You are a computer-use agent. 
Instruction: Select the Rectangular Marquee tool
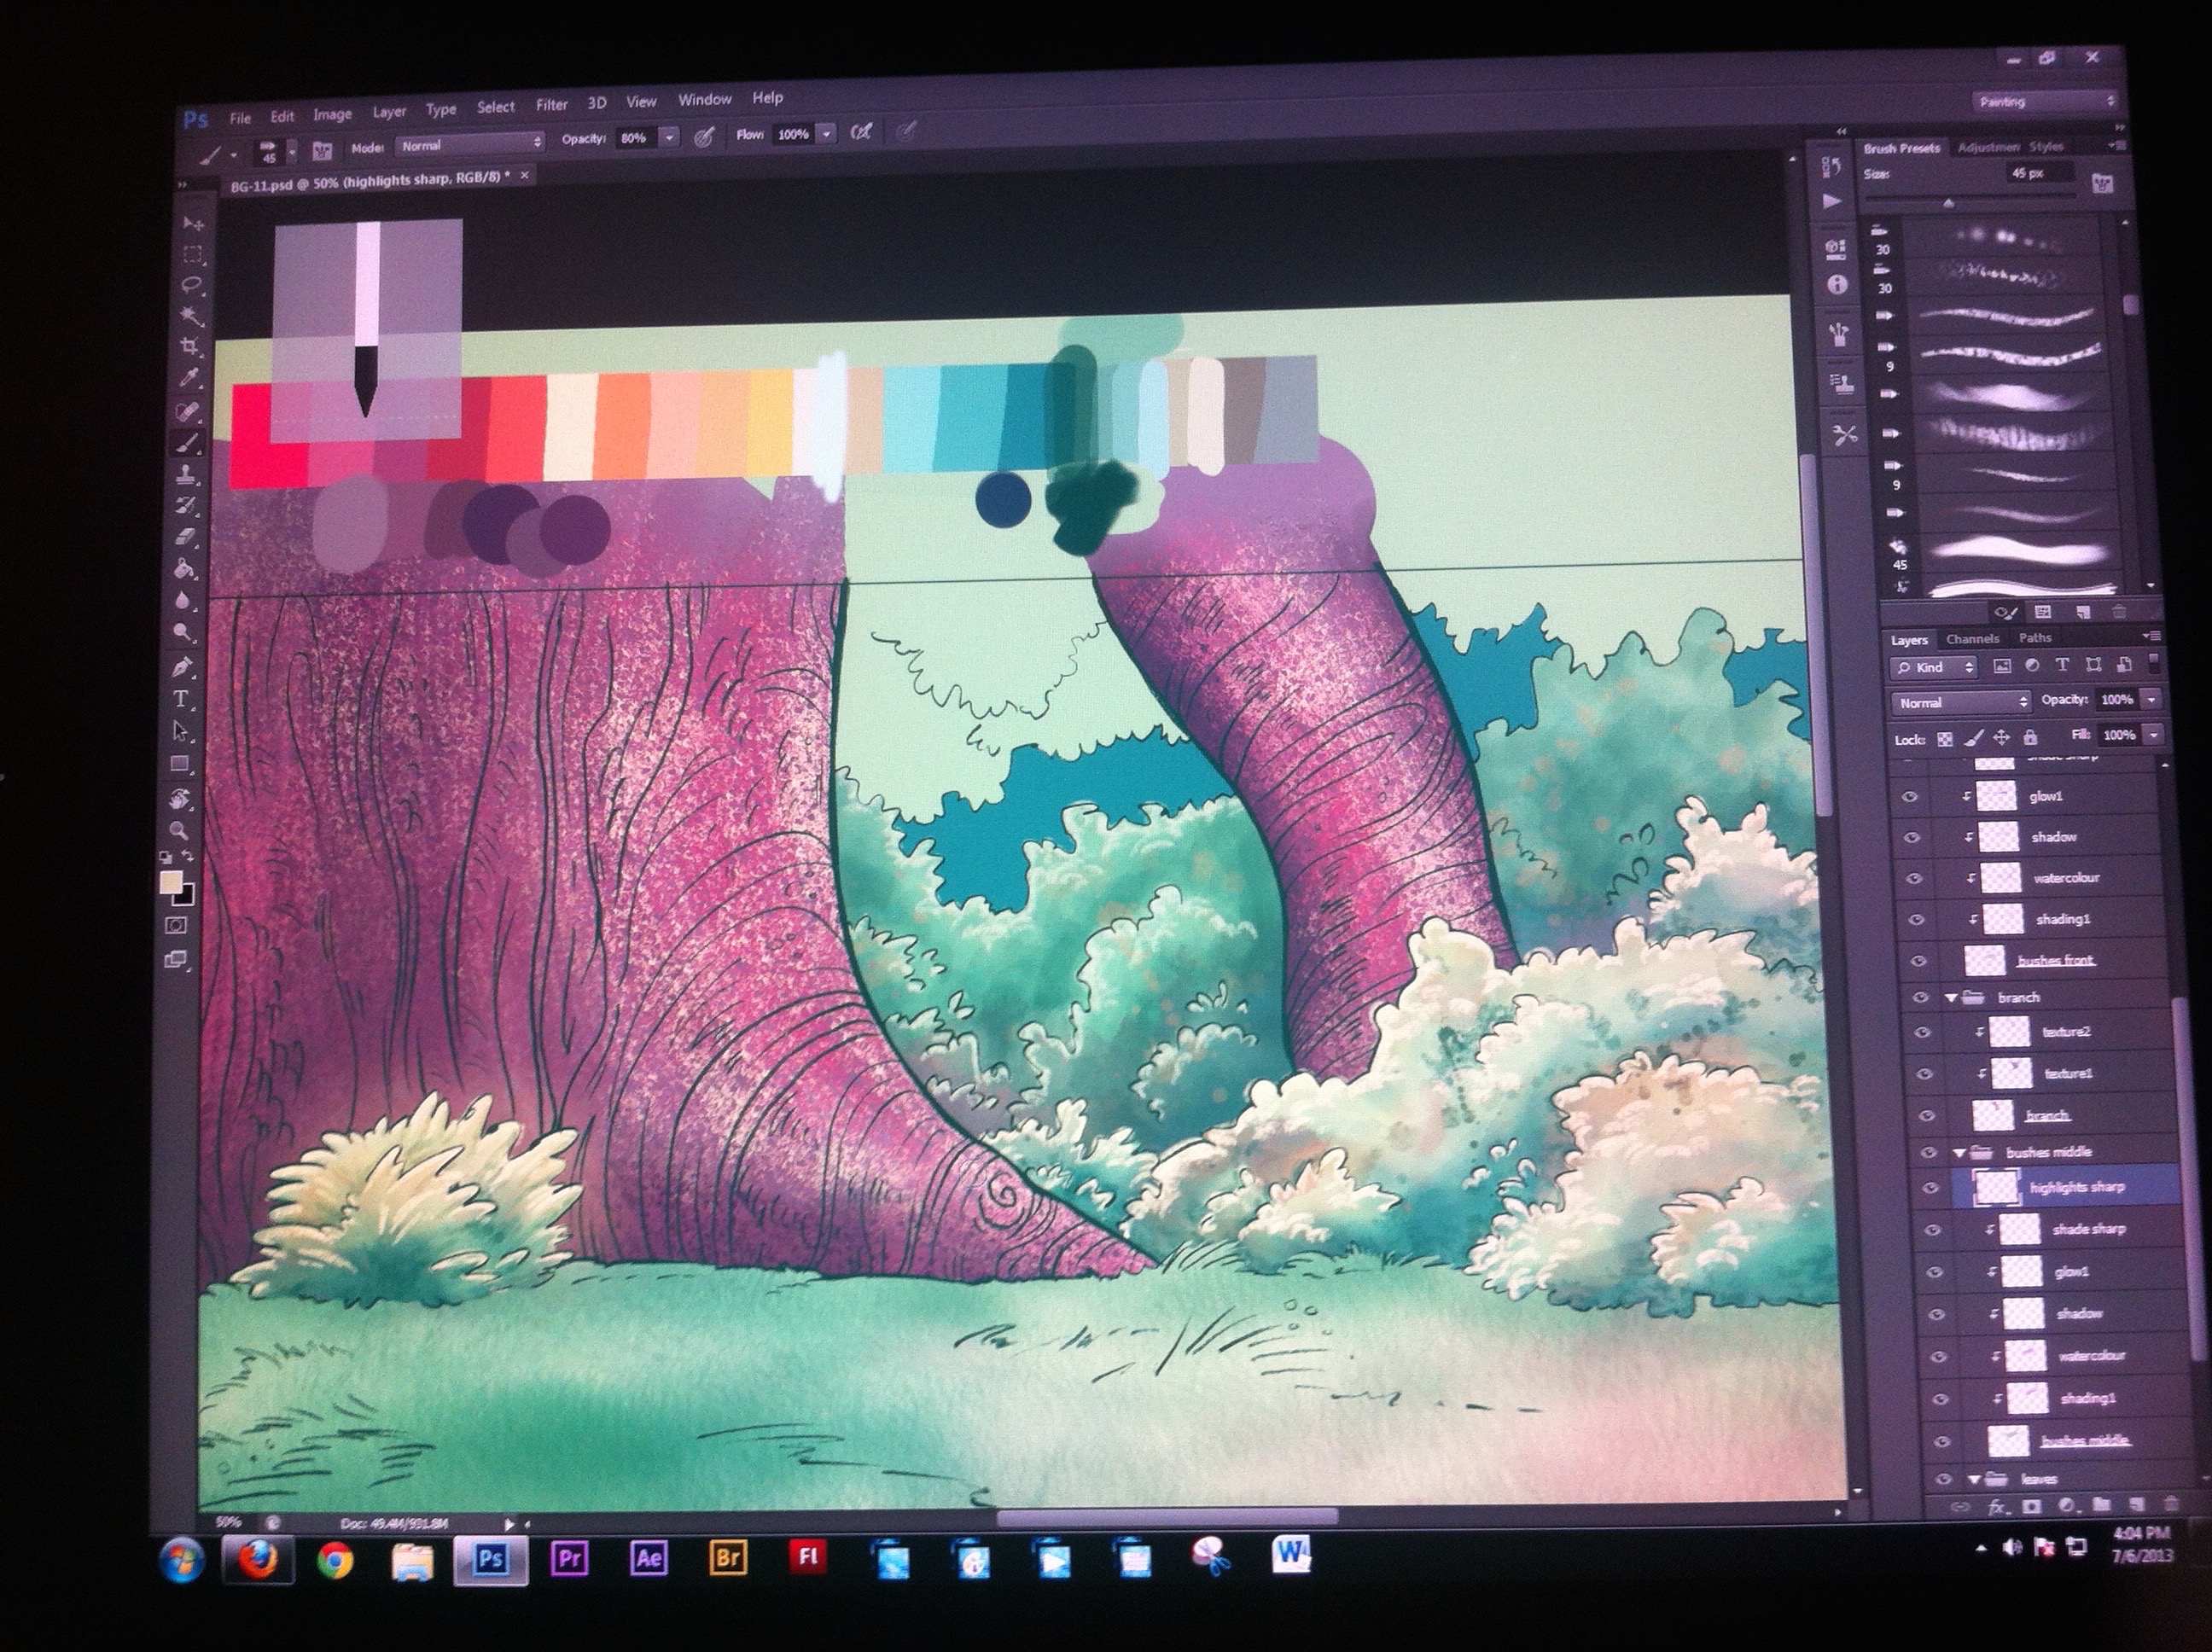click(x=192, y=253)
